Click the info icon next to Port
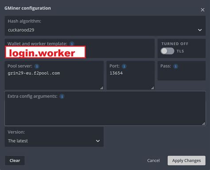The width and height of the screenshot is (210, 170). pyautogui.click(x=124, y=66)
